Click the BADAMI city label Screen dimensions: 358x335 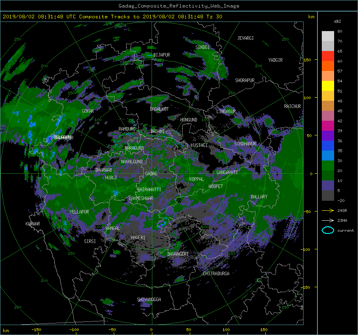pyautogui.click(x=158, y=131)
